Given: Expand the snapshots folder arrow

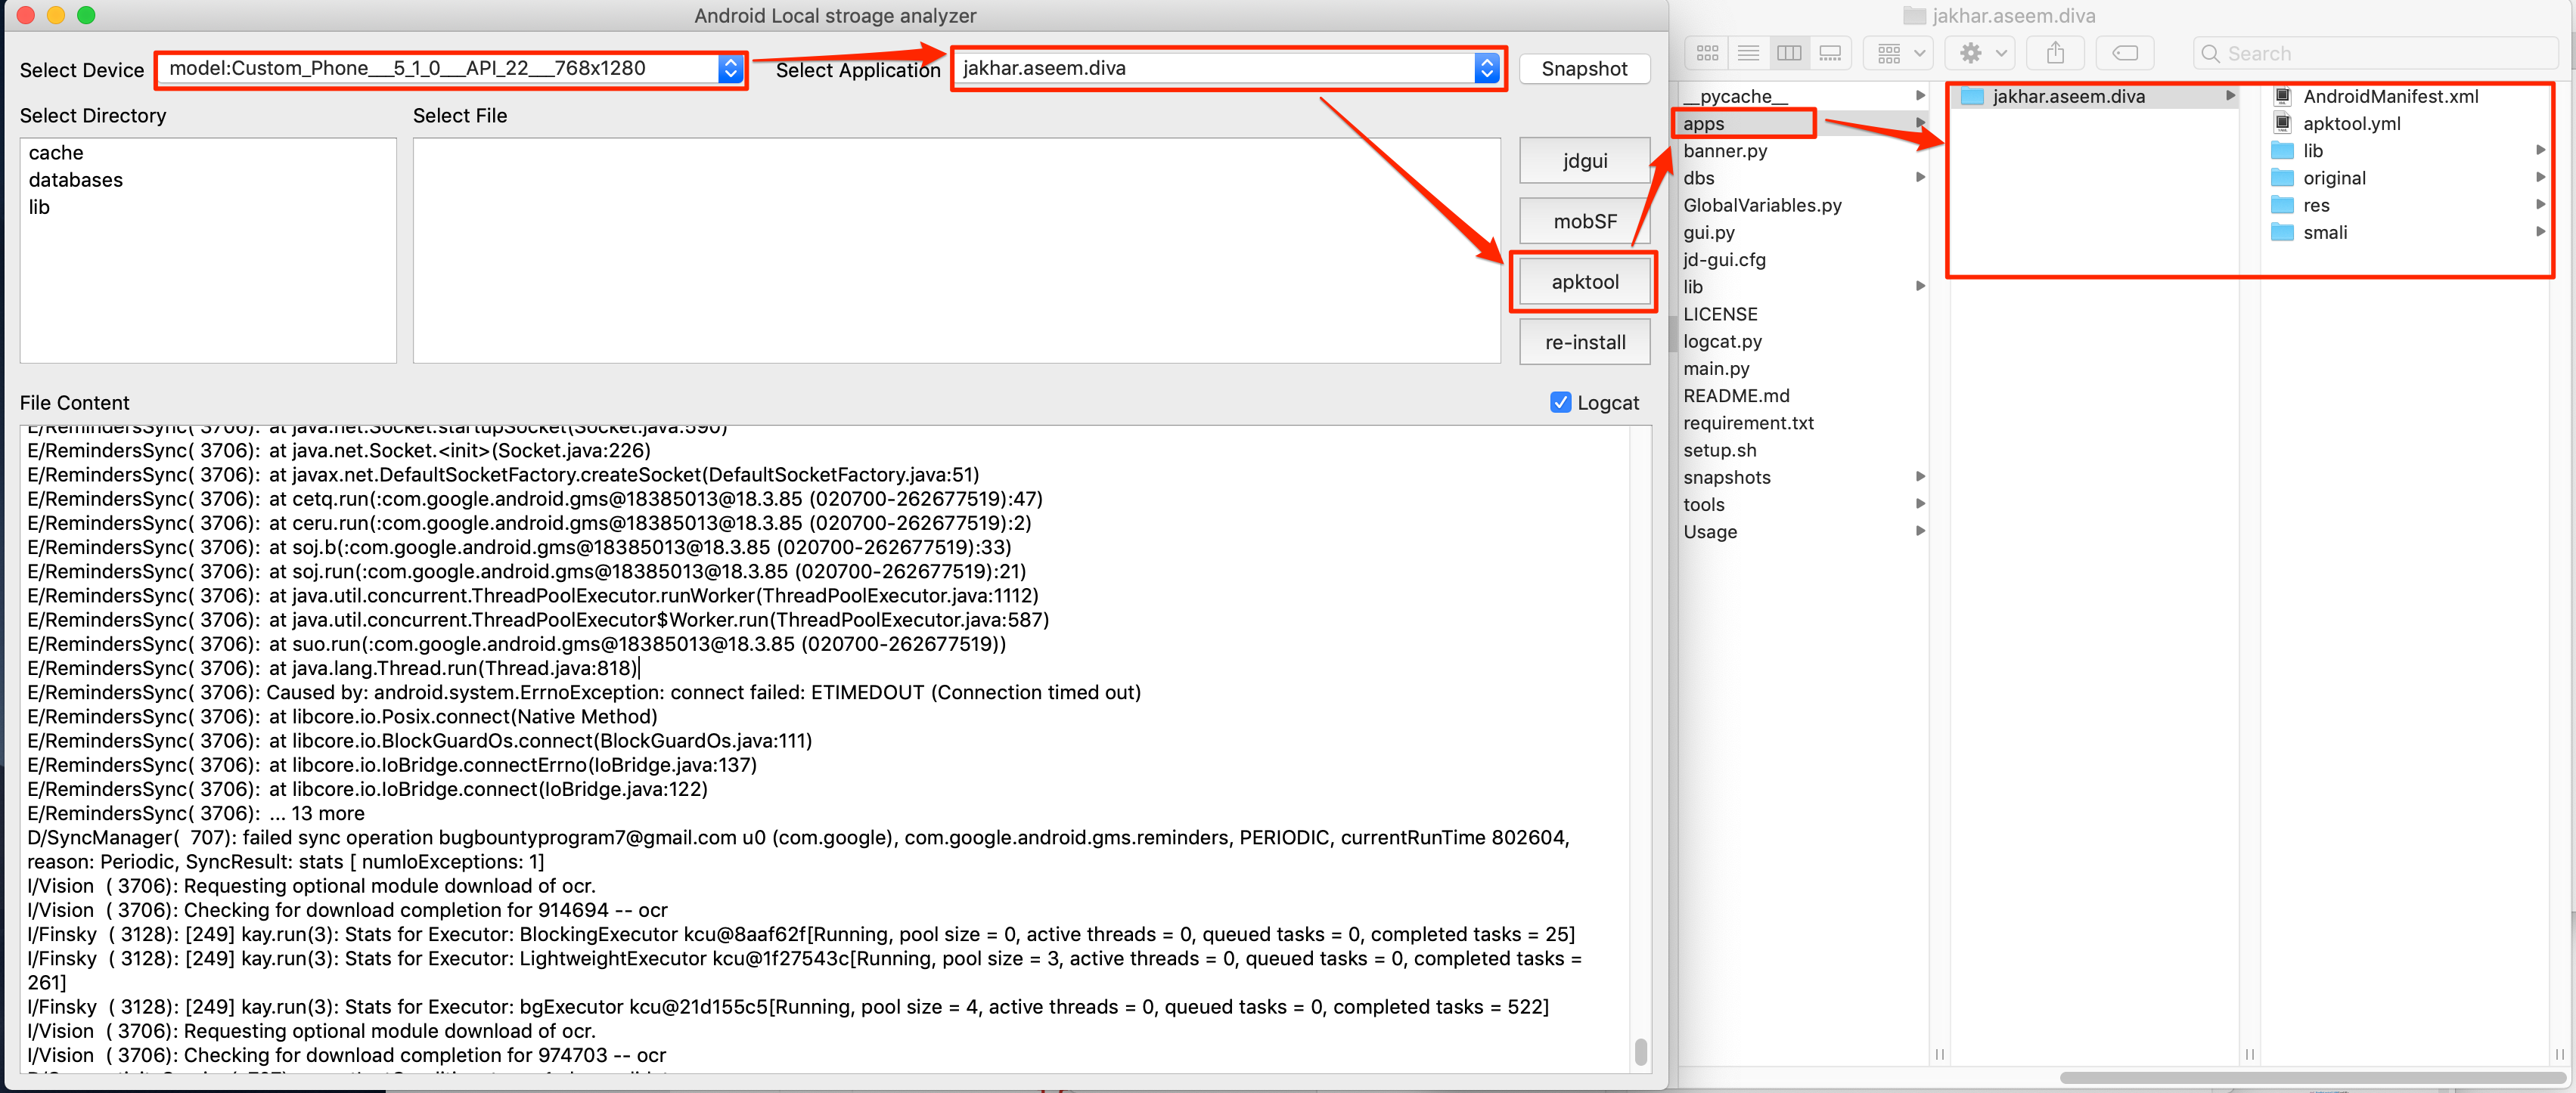Looking at the screenshot, I should pos(1920,476).
